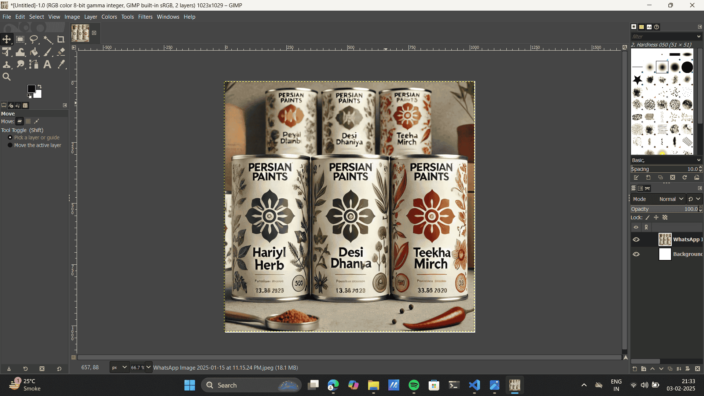Raise the active layer
The height and width of the screenshot is (396, 704).
point(652,369)
